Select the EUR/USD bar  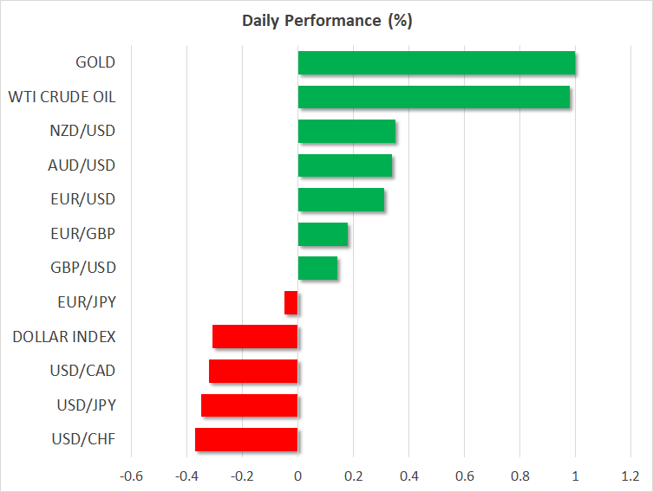341,200
